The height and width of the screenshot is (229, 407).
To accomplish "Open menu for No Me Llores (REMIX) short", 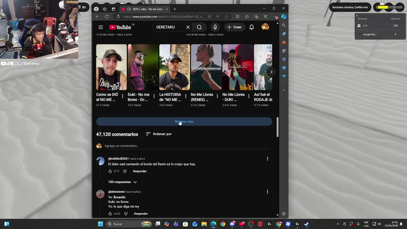I will (217, 96).
